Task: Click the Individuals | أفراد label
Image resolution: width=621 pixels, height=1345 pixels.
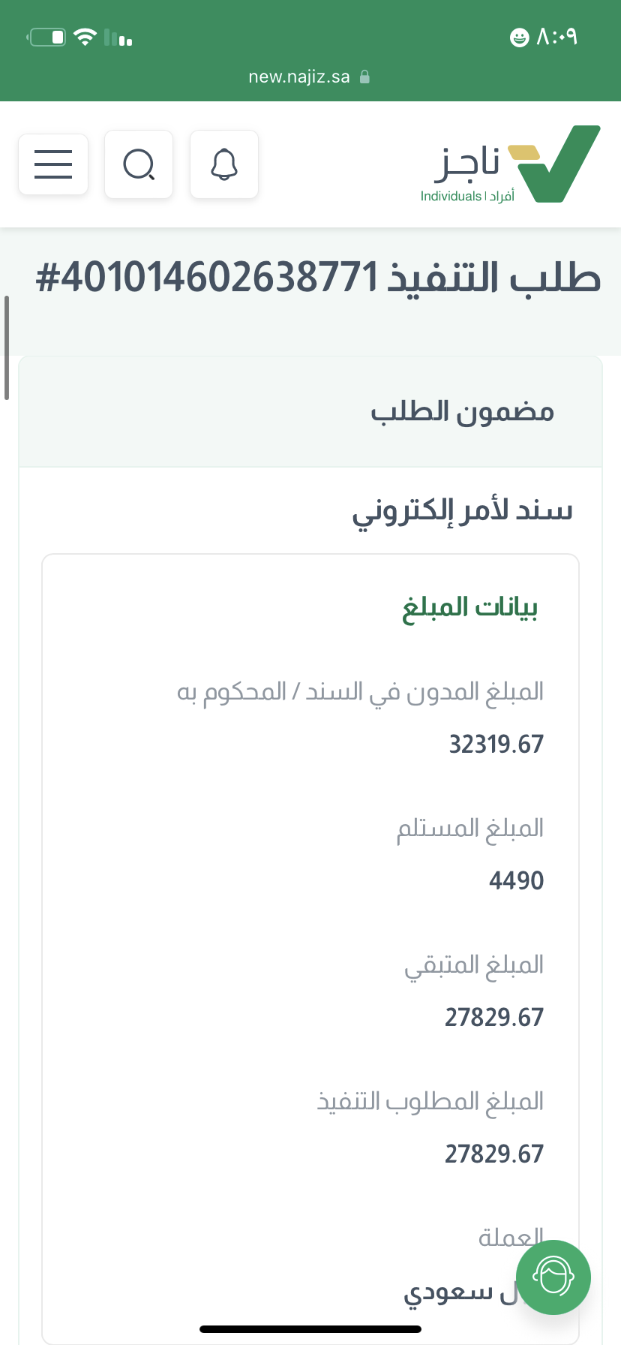Action: click(467, 196)
